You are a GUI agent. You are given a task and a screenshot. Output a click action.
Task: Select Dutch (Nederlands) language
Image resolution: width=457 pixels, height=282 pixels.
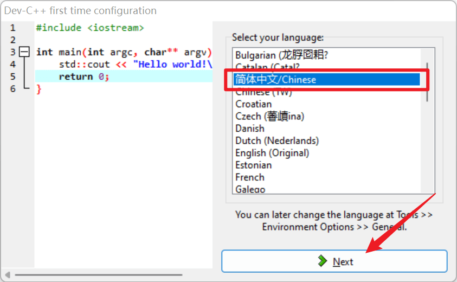[x=326, y=141]
